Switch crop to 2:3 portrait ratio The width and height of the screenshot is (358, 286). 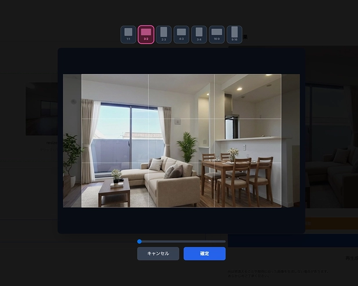[x=164, y=34]
